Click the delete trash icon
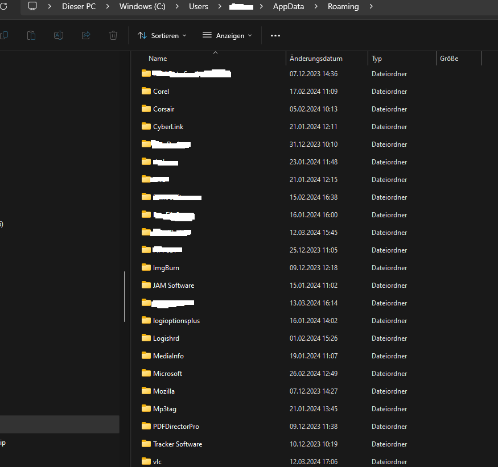This screenshot has height=467, width=498. [x=113, y=35]
